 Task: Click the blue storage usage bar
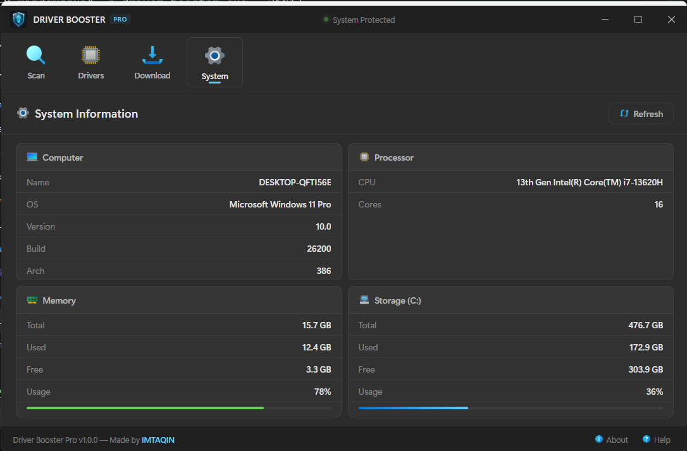(x=413, y=408)
